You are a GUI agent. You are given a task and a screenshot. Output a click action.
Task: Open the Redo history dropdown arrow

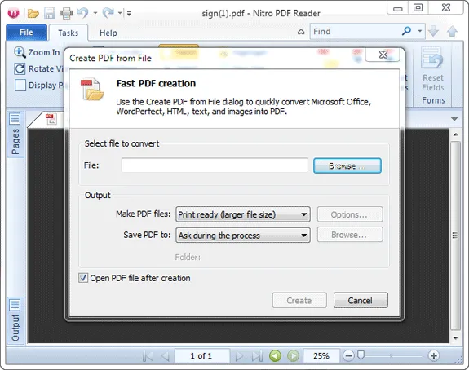click(x=120, y=13)
